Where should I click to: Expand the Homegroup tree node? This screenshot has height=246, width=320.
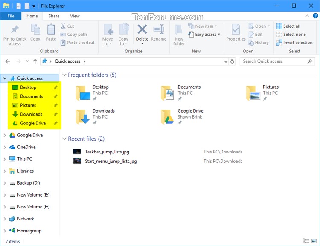5,231
